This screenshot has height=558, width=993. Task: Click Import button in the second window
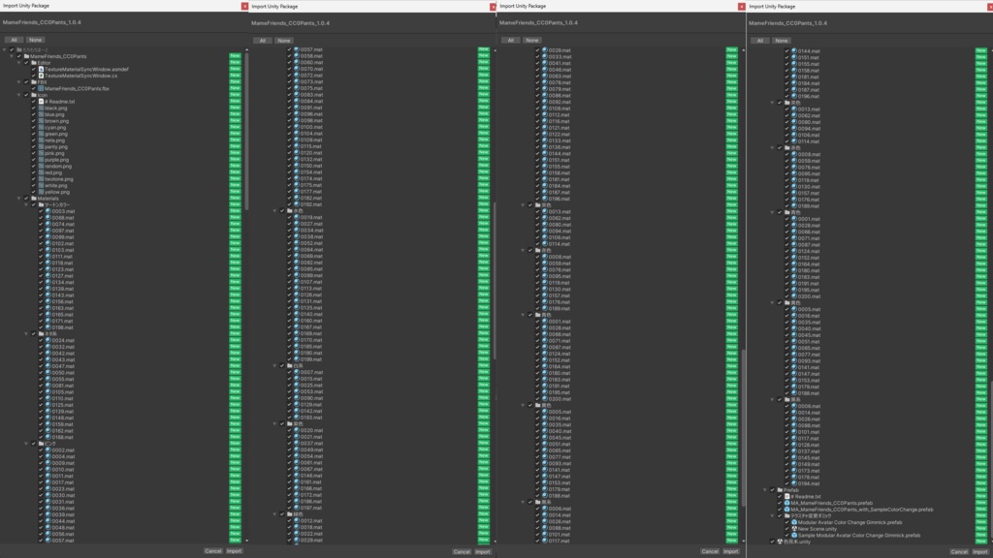pyautogui.click(x=483, y=551)
